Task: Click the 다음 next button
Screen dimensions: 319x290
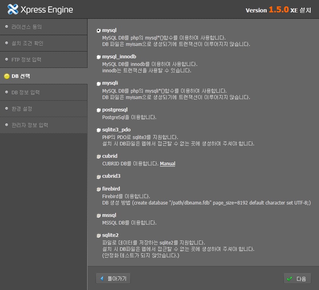Action: pos(297,278)
